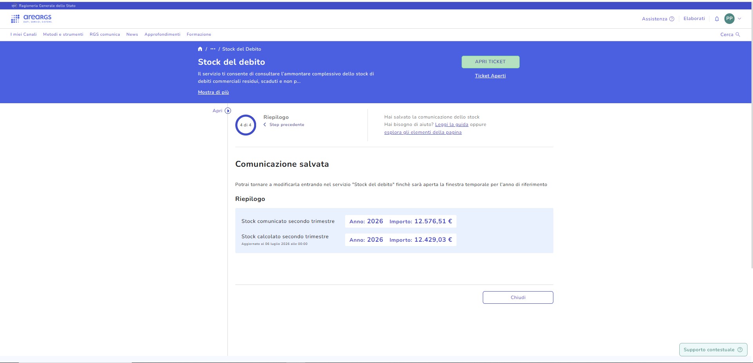Open the PP user avatar menu
The height and width of the screenshot is (363, 753).
tap(729, 18)
